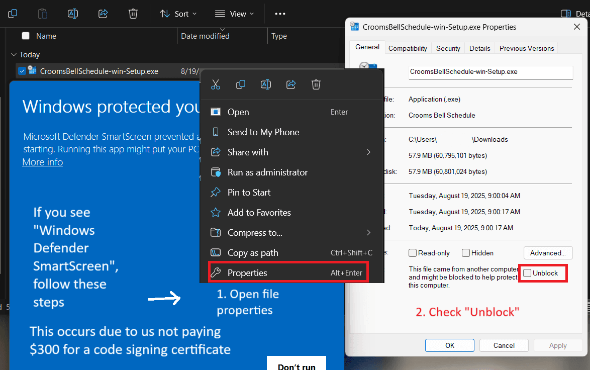Screen dimensions: 590x370
Task: Open the Sort dropdown
Action: pyautogui.click(x=178, y=14)
